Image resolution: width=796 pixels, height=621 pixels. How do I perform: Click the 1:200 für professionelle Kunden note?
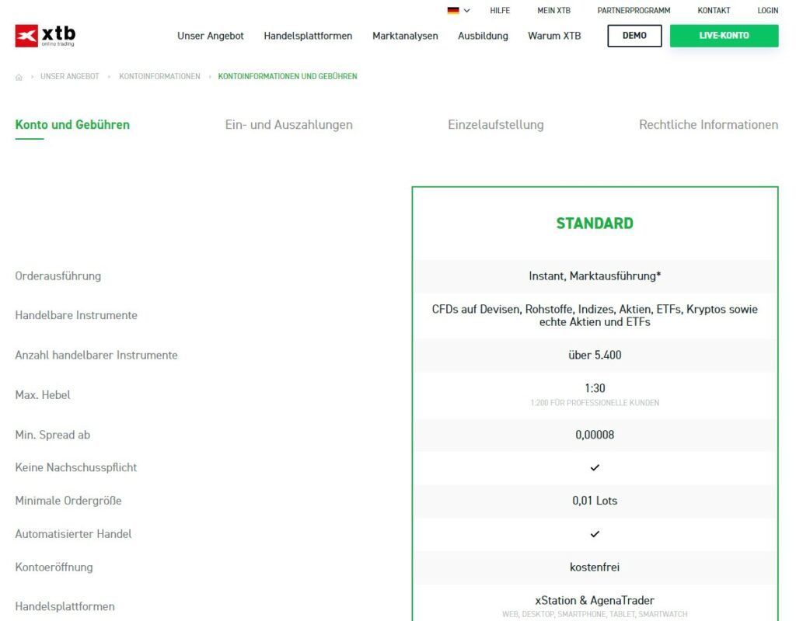point(595,403)
